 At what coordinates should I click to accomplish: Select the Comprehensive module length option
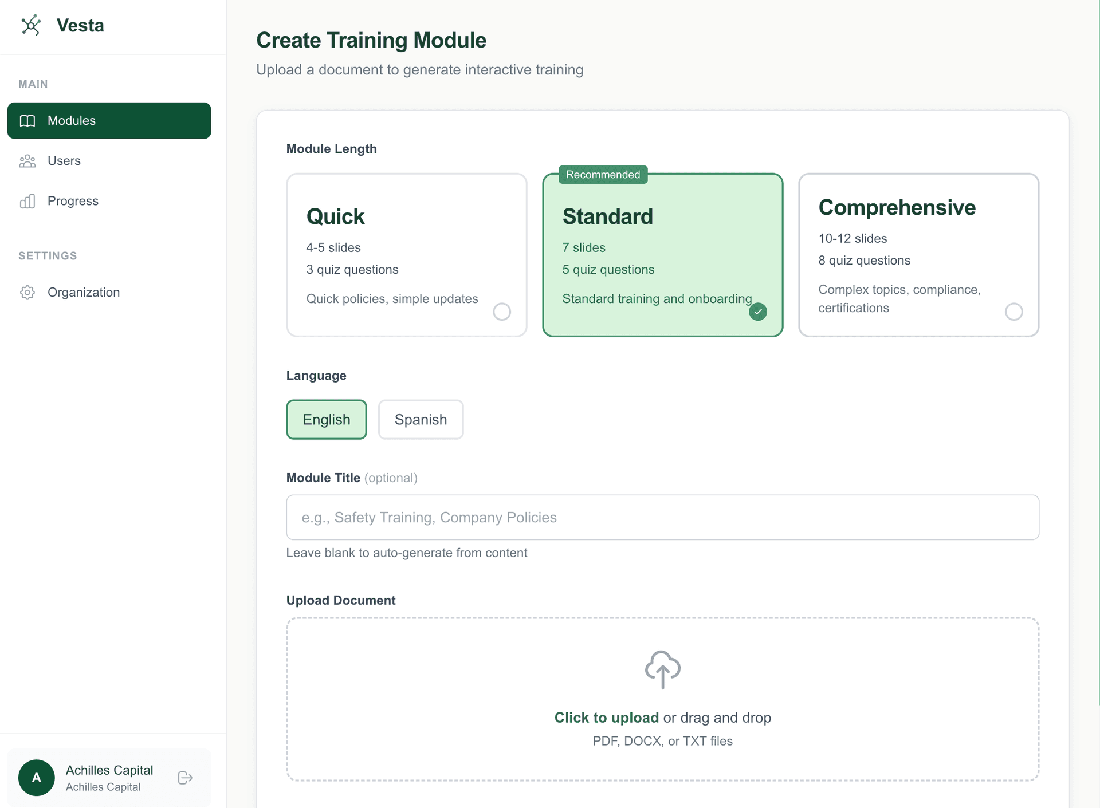pyautogui.click(x=918, y=255)
